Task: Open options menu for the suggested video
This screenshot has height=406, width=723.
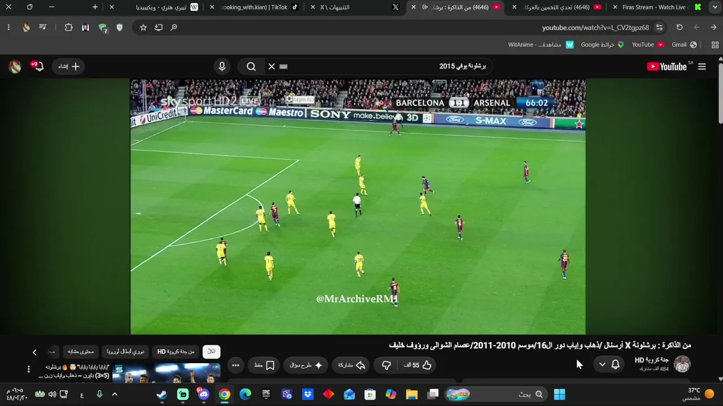Action: click(29, 369)
